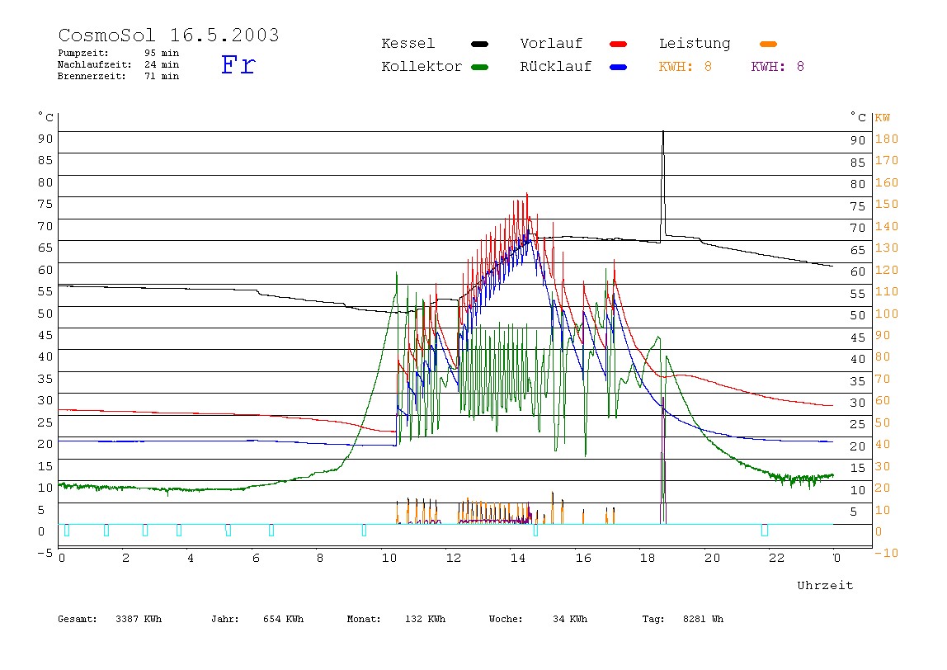
Task: Click the -10 tick on KW axis
Action: pyautogui.click(x=886, y=553)
